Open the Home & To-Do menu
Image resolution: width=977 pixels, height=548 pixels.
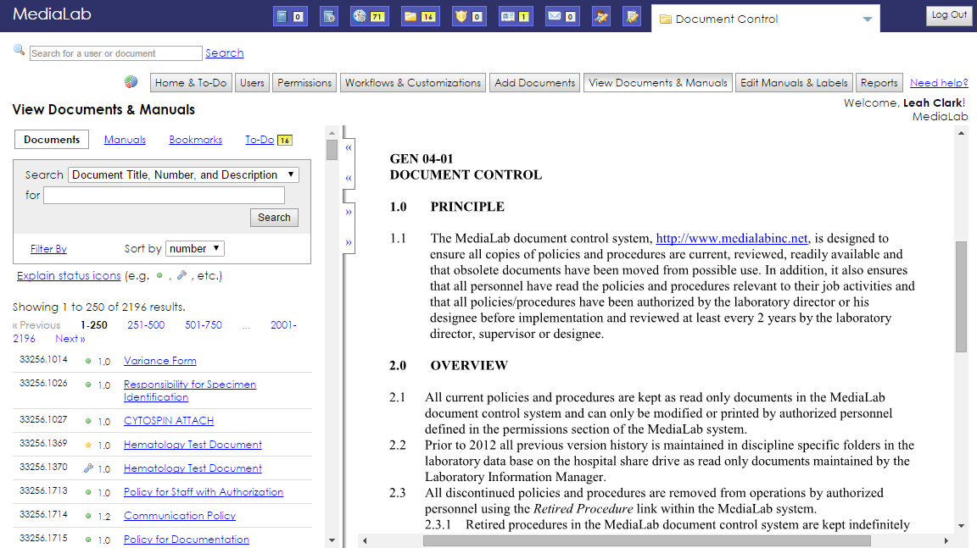[191, 83]
